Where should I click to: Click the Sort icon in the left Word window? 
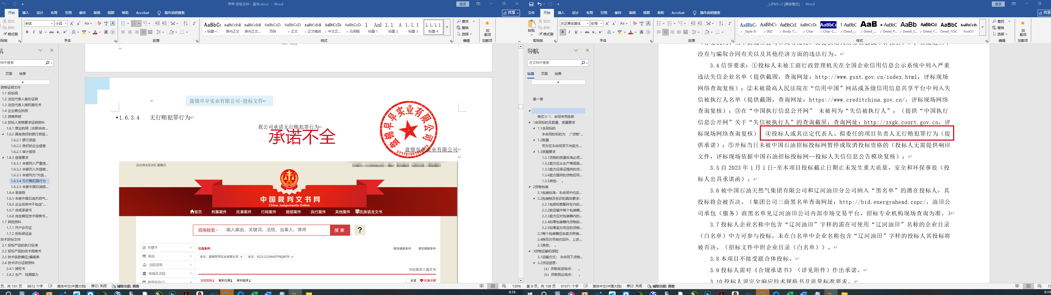pos(186,23)
